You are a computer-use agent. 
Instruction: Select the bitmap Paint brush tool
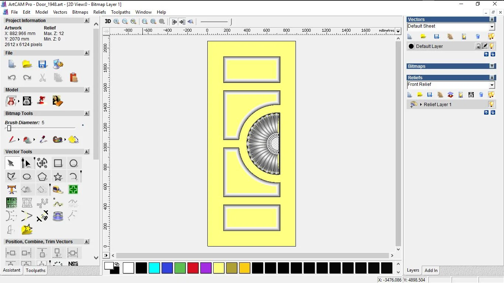pyautogui.click(x=12, y=140)
